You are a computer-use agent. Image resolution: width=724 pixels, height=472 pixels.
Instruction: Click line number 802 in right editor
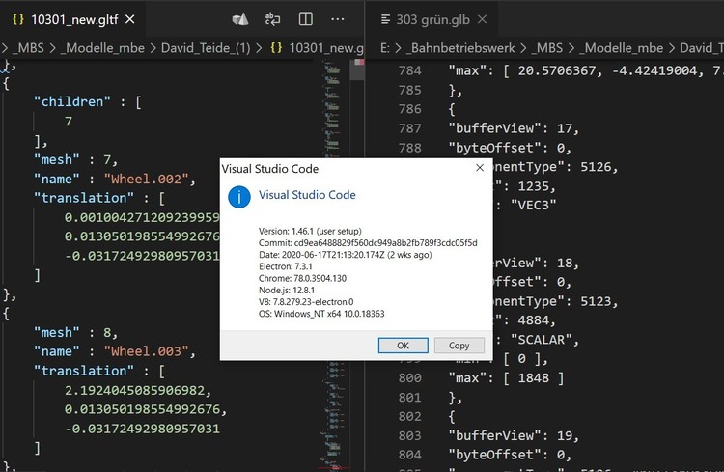click(x=410, y=417)
